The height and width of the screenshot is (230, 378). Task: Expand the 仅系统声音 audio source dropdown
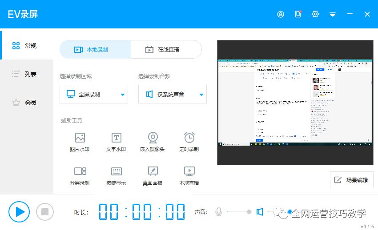coord(173,94)
